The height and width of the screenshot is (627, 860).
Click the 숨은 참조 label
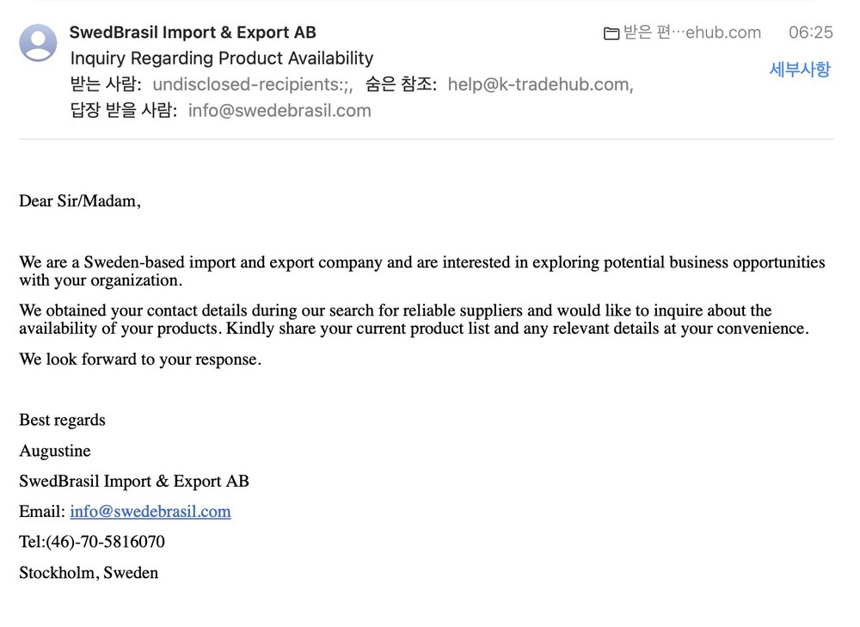(401, 84)
